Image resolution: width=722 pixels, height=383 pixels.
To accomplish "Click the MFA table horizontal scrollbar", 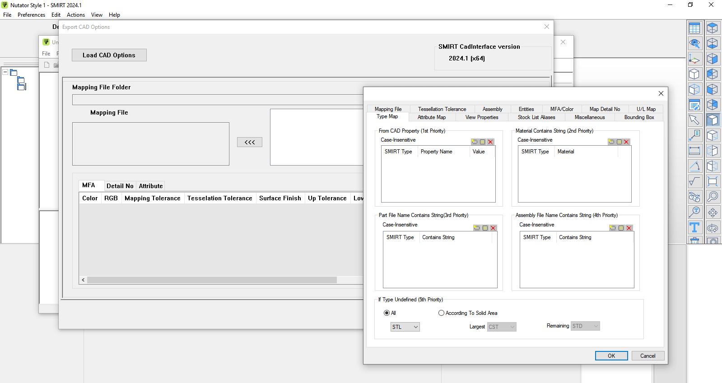I will point(212,280).
